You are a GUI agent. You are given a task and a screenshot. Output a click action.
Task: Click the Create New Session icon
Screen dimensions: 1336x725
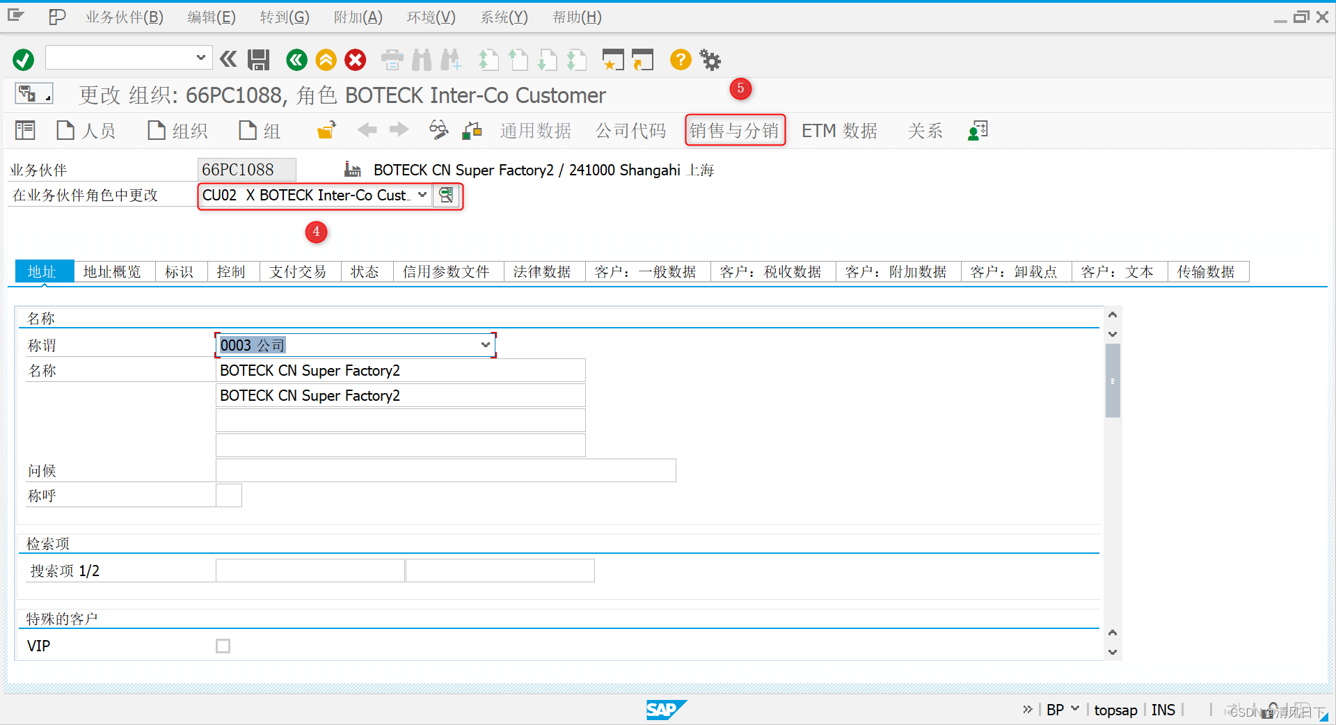613,60
